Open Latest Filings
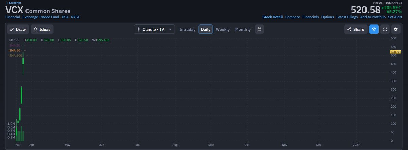The height and width of the screenshot is (150, 408). click(347, 17)
